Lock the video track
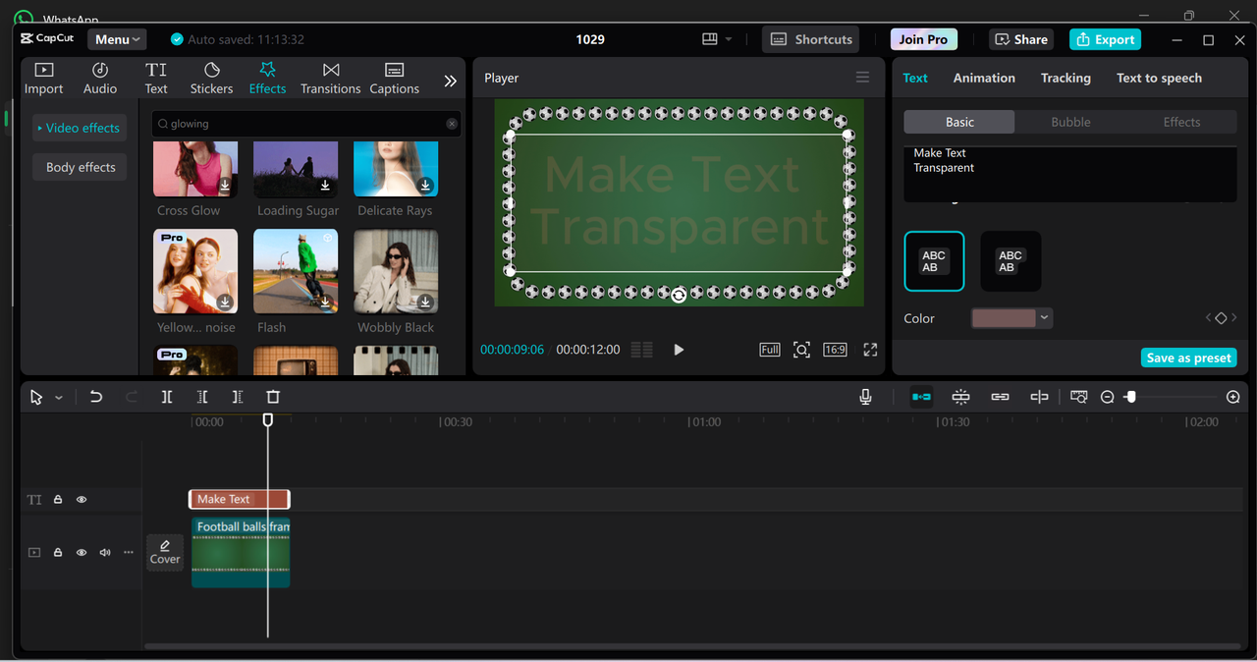Screen dimensions: 1257x662 [58, 553]
